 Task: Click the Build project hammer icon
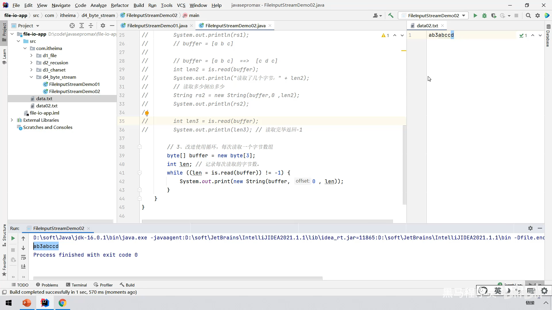tap(391, 15)
